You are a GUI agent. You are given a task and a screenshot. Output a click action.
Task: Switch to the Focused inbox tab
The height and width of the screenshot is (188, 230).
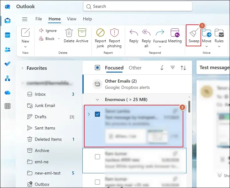click(x=114, y=68)
